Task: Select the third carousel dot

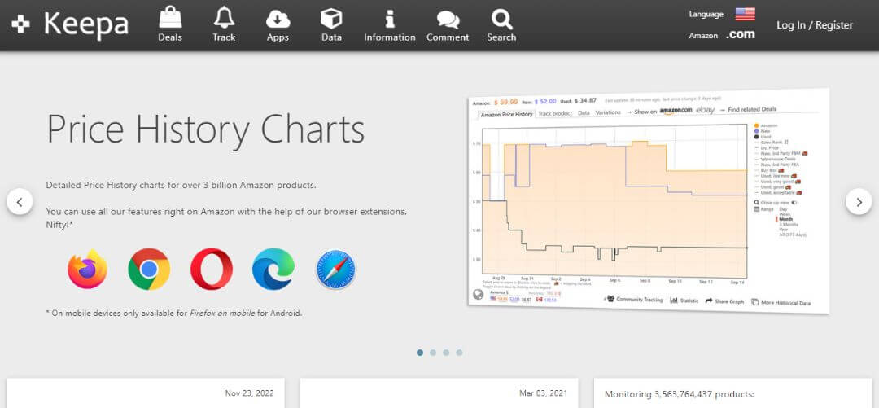Action: coord(446,353)
